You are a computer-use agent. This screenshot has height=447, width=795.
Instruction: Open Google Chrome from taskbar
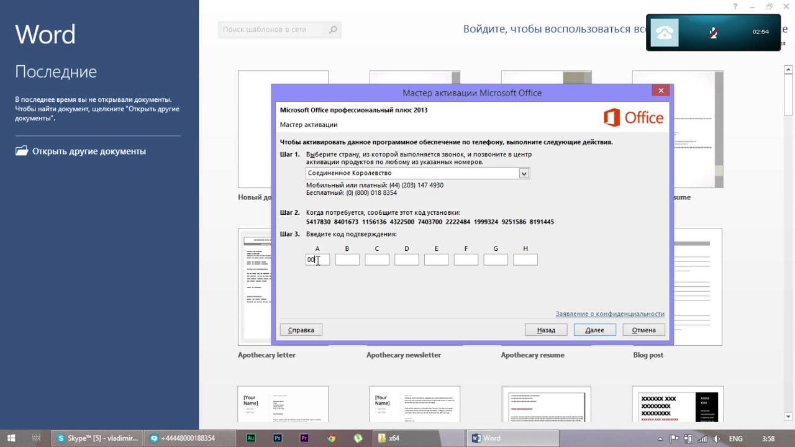click(331, 438)
